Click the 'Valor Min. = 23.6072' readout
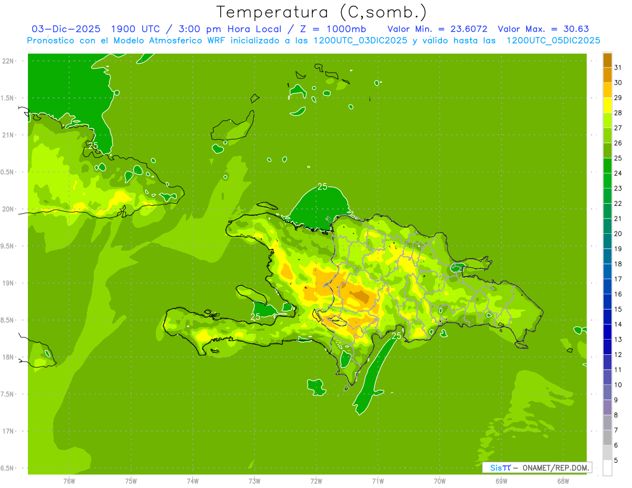The image size is (632, 488). pyautogui.click(x=437, y=29)
